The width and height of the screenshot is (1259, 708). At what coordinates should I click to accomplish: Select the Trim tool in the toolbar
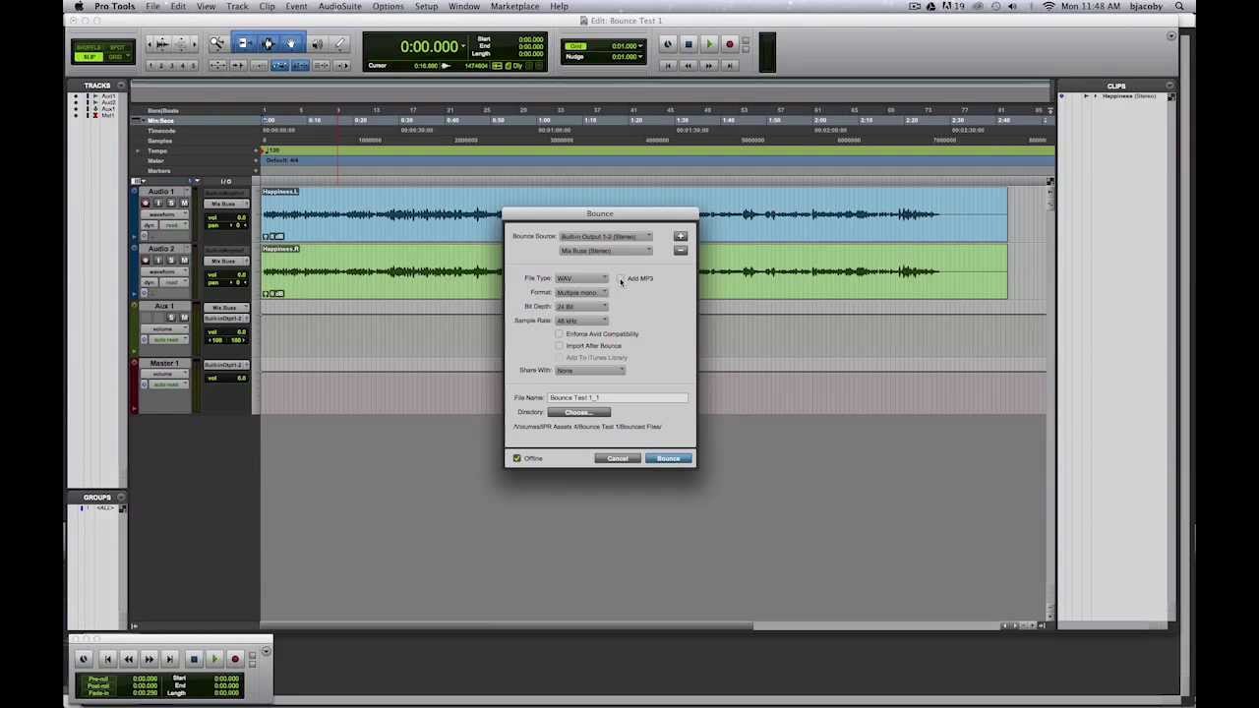244,43
